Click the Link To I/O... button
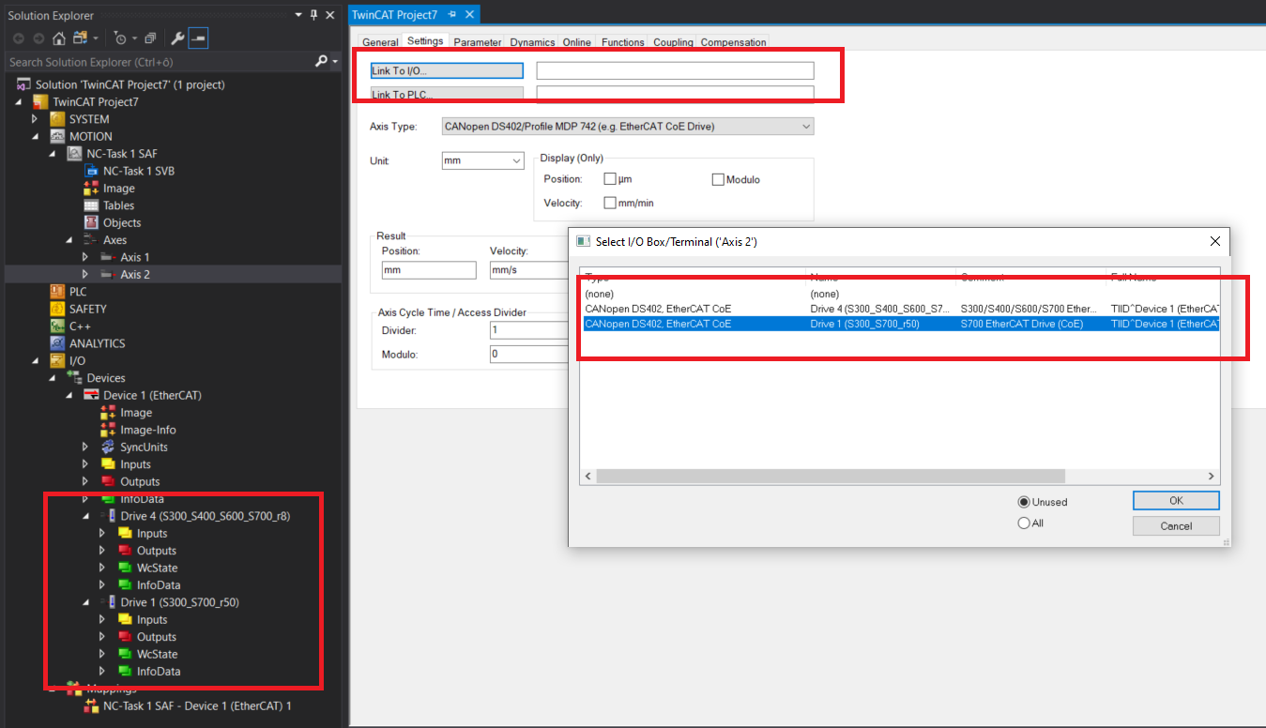1266x728 pixels. point(446,70)
